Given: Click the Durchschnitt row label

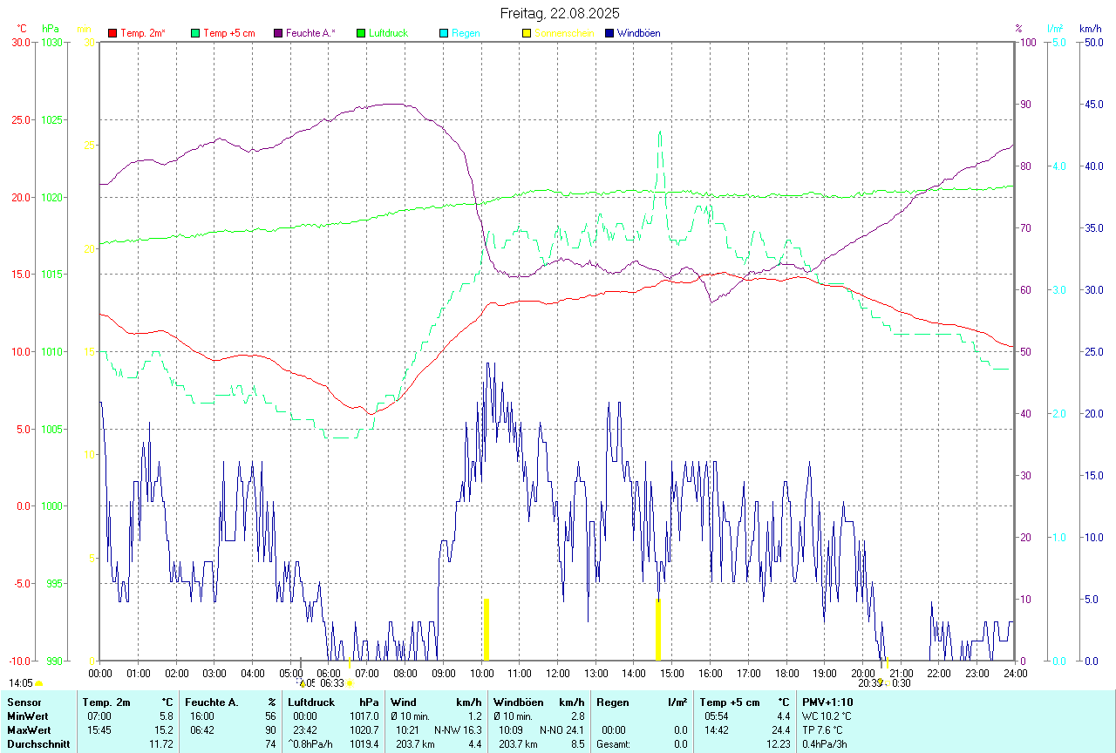Looking at the screenshot, I should (38, 744).
